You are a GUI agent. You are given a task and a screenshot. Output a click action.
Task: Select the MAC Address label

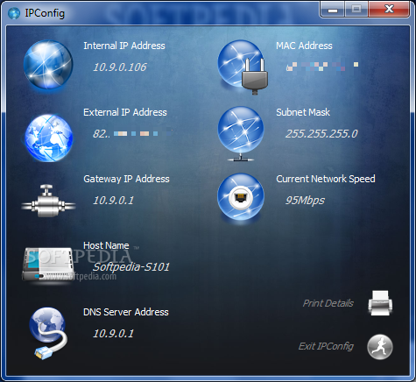point(304,46)
